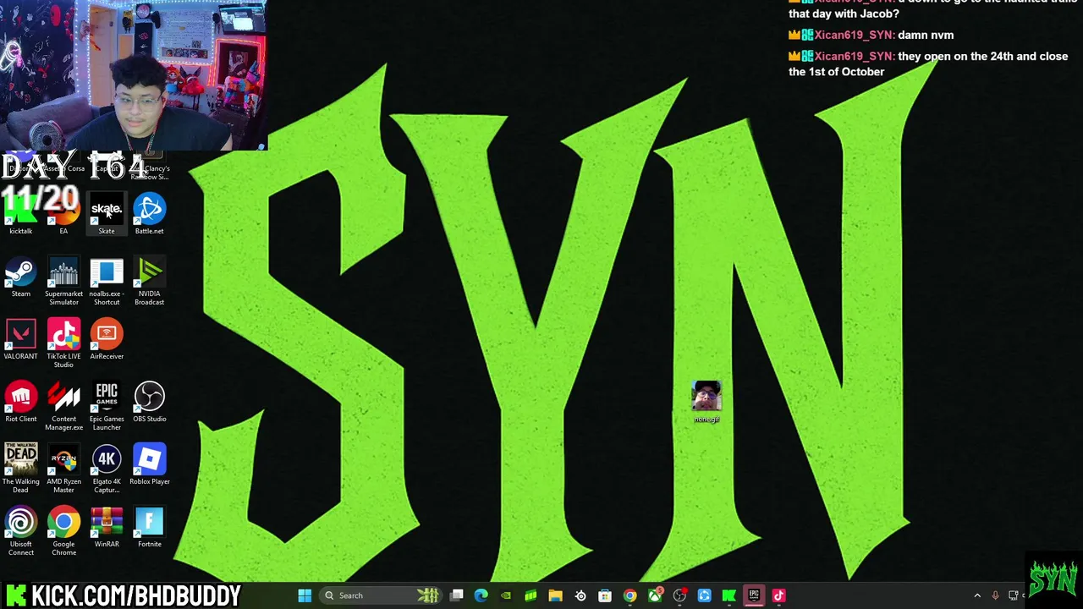The width and height of the screenshot is (1083, 609).
Task: Select the Riot Client desktop icon
Action: pyautogui.click(x=20, y=403)
